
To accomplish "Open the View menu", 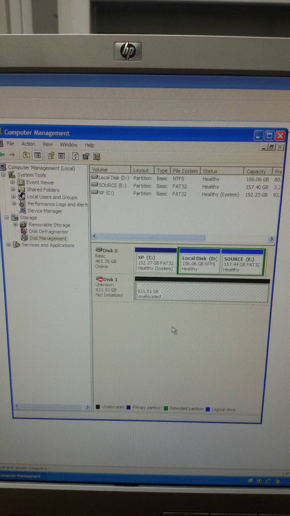I will point(47,144).
